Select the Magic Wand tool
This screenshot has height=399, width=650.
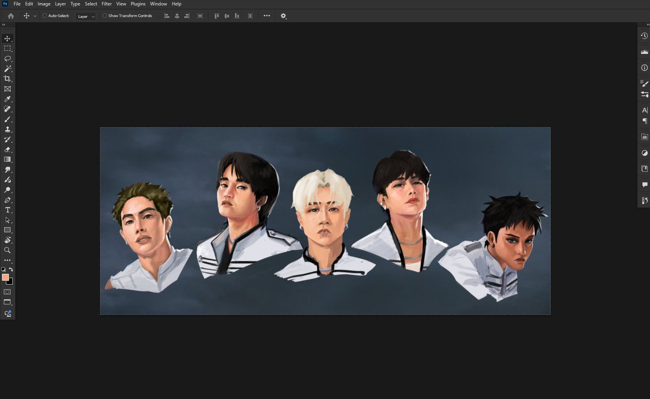coord(8,69)
